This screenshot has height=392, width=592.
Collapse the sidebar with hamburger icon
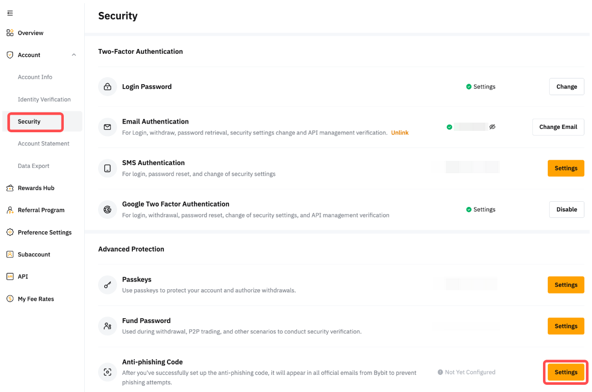(x=10, y=13)
